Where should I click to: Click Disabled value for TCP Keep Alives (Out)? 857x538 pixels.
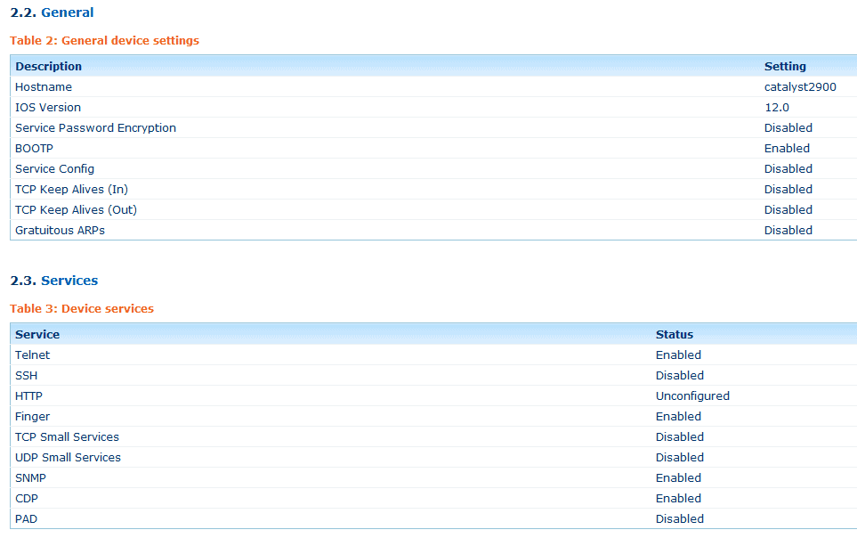click(x=788, y=210)
